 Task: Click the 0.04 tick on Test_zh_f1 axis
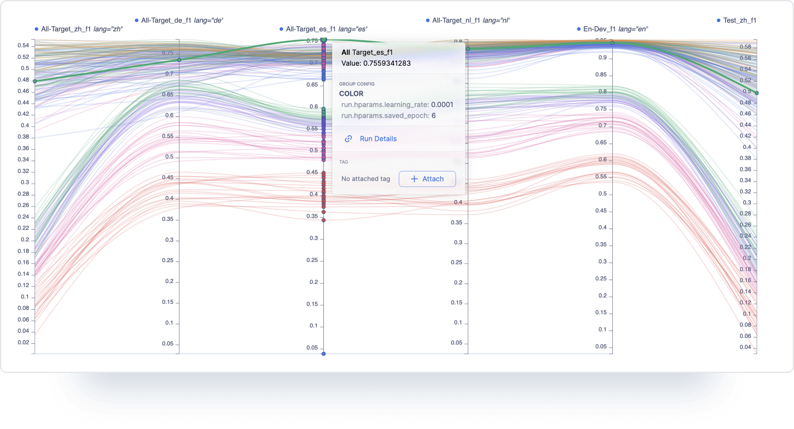coord(745,347)
